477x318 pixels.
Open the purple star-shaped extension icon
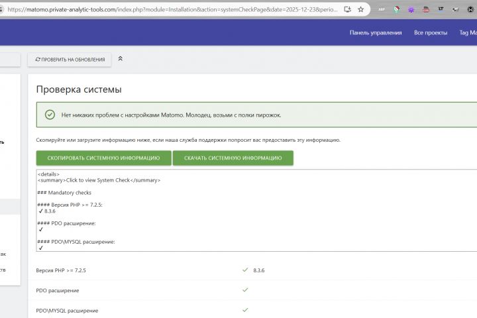411,10
